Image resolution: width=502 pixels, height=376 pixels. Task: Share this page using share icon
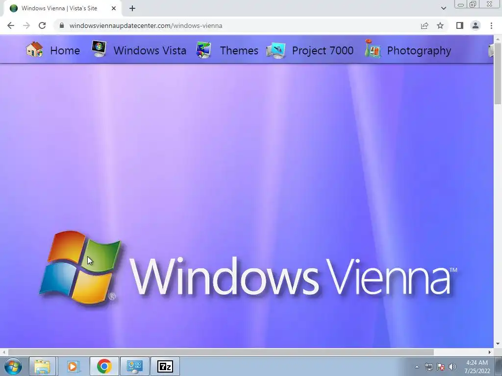coord(425,25)
